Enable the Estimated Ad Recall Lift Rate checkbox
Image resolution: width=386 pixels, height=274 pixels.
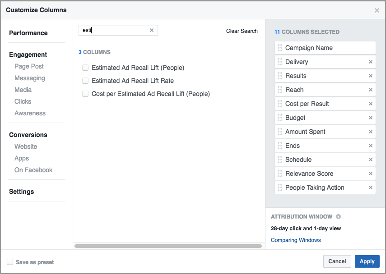(85, 81)
